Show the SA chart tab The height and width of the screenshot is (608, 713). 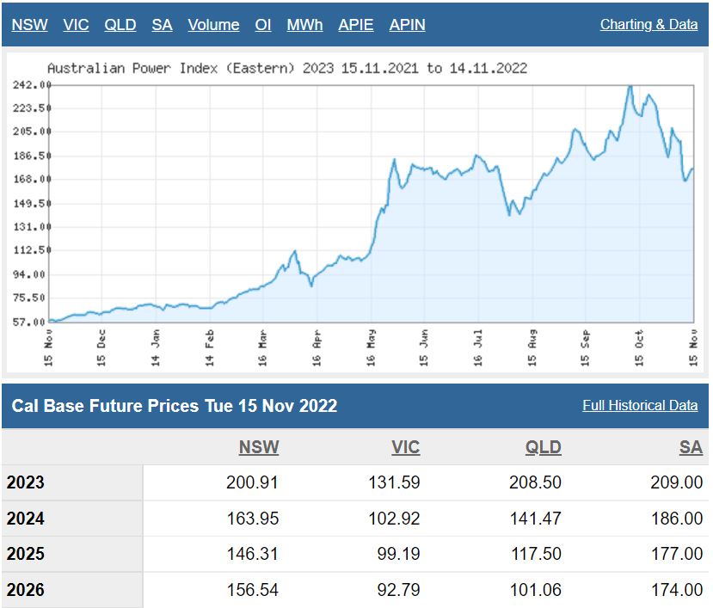[162, 25]
